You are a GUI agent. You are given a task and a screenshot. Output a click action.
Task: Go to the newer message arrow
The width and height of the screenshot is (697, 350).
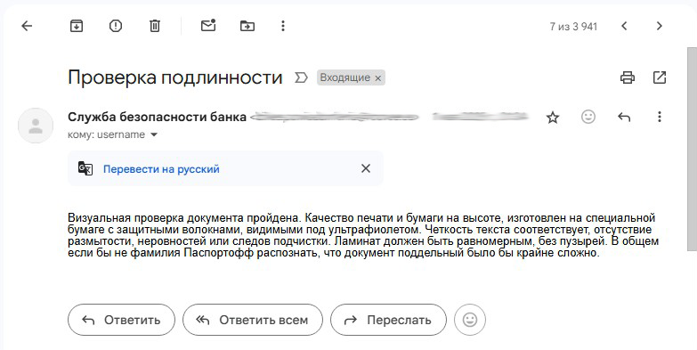coord(624,26)
